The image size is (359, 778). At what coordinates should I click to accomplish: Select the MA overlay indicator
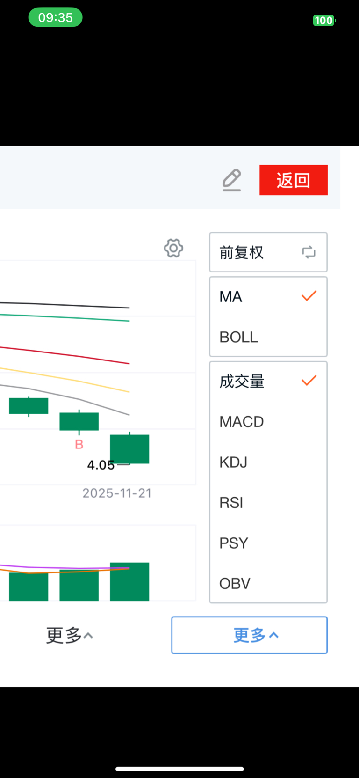click(231, 297)
